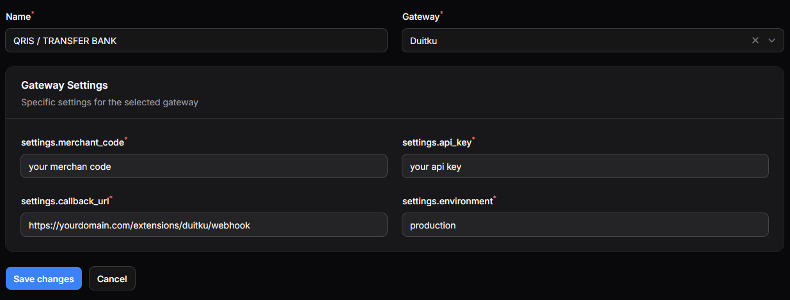Select the settings.api_key input box
This screenshot has width=790, height=300.
click(x=585, y=166)
